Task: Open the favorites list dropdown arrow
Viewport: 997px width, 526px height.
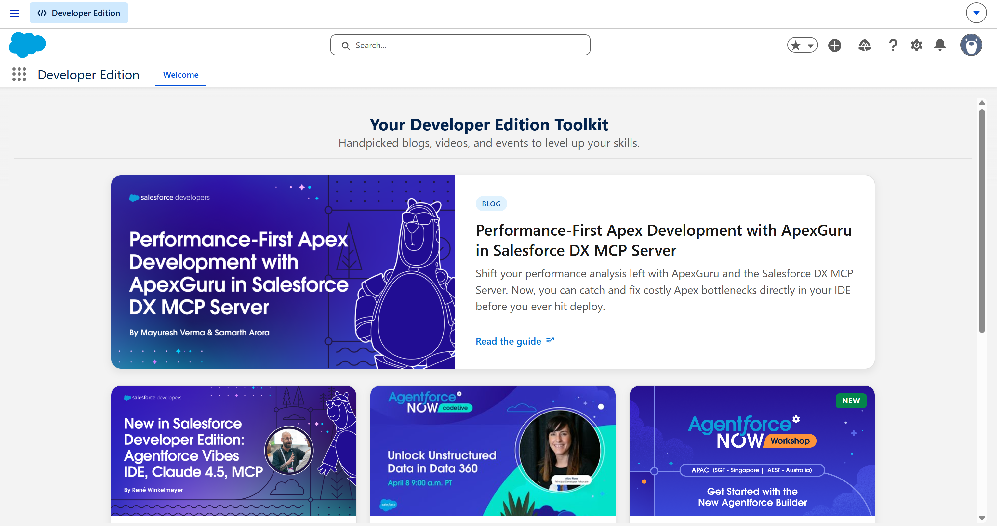Action: [x=810, y=45]
